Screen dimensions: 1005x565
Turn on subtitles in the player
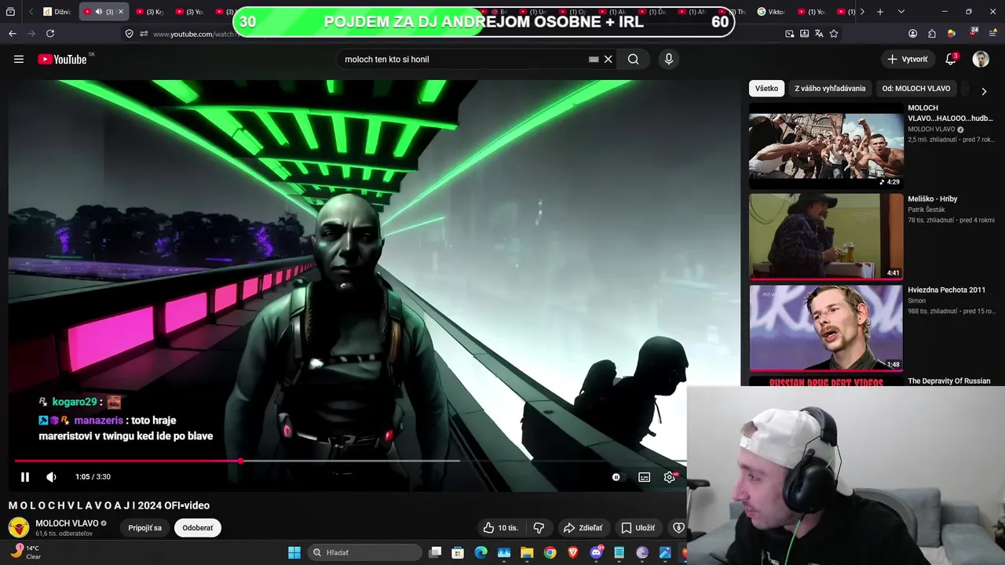pos(644,477)
